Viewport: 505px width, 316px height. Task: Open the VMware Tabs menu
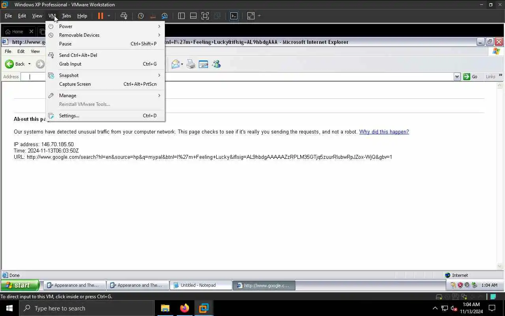coord(66,16)
